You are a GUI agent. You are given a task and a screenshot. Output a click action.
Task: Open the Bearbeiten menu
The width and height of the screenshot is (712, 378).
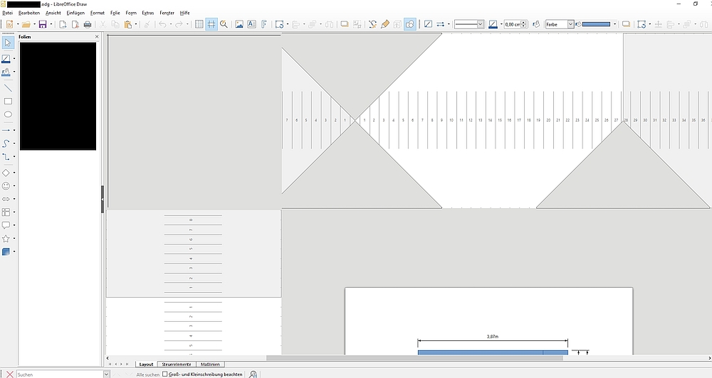point(29,13)
